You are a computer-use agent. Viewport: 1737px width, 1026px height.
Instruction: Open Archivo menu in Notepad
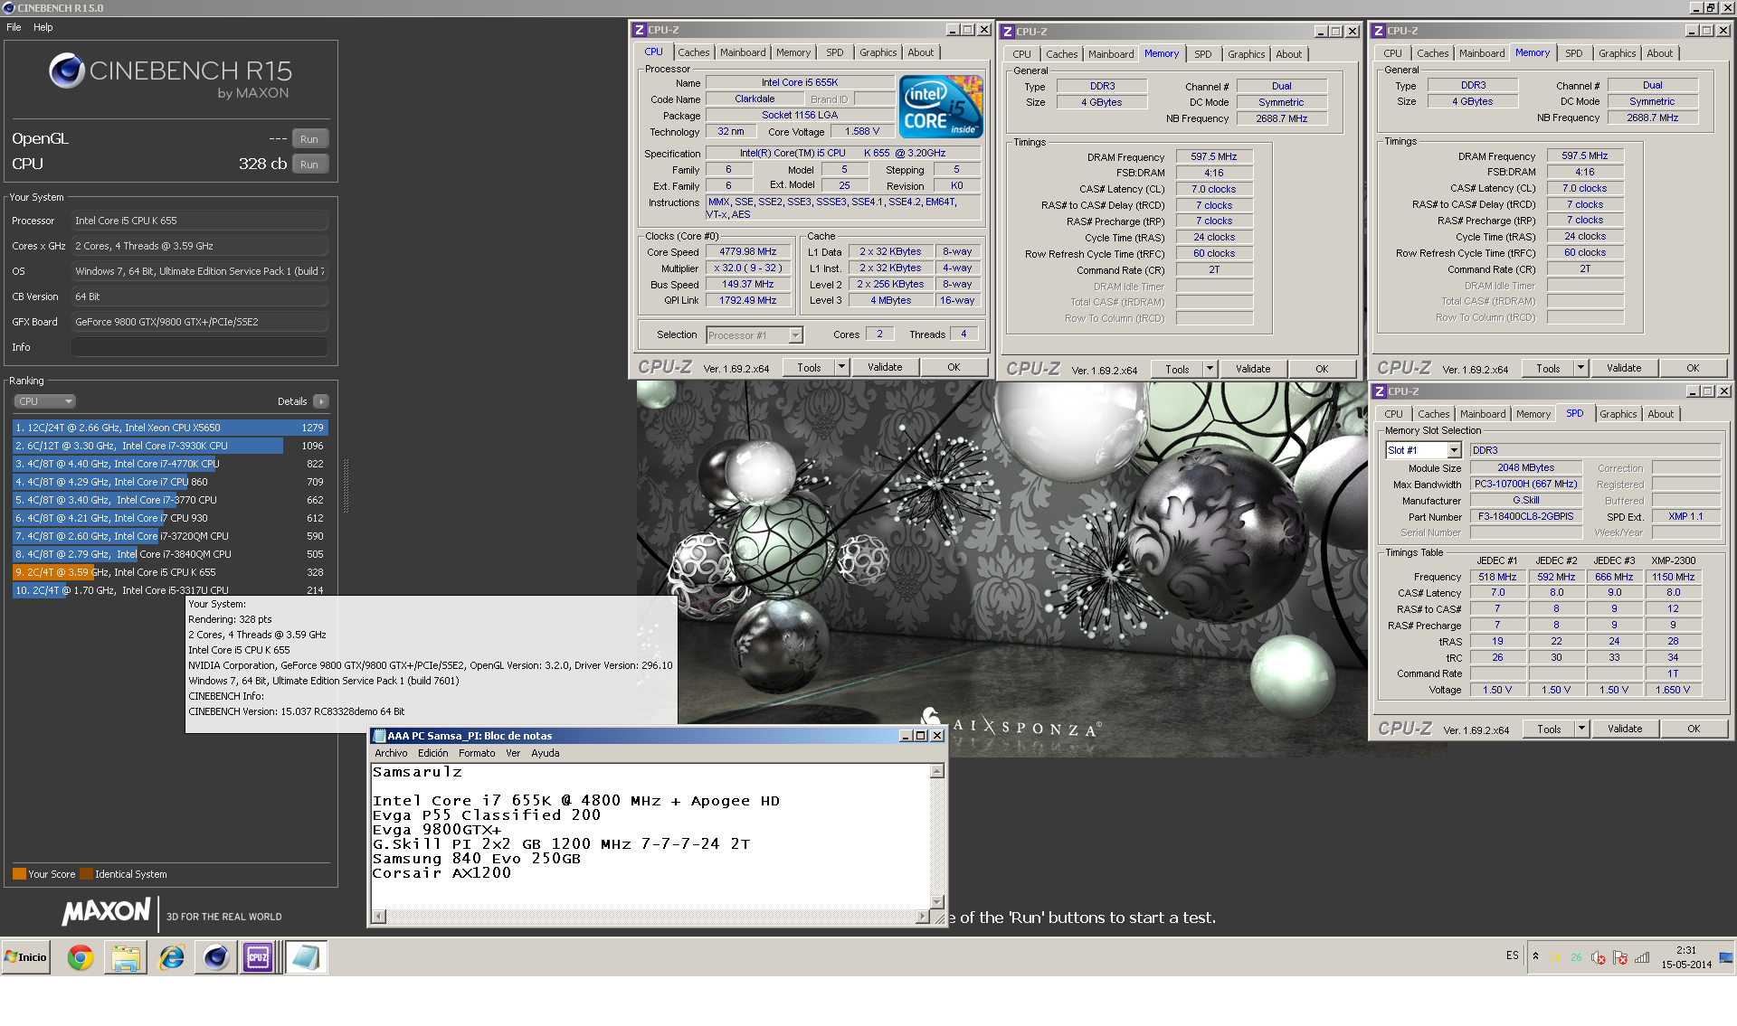391,753
